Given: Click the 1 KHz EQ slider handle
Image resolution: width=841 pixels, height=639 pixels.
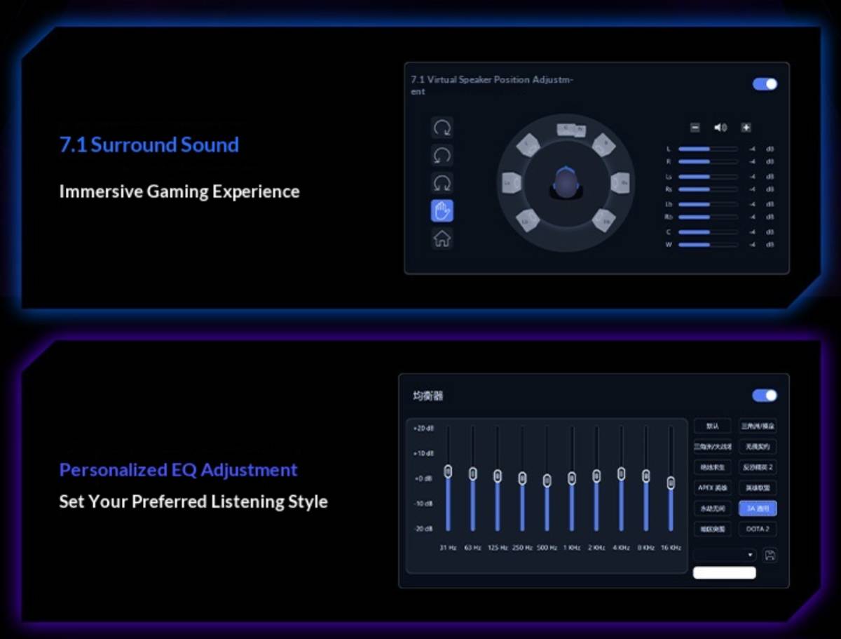Looking at the screenshot, I should click(572, 478).
